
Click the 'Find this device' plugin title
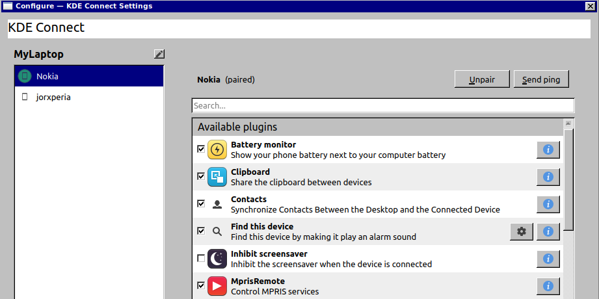(262, 227)
